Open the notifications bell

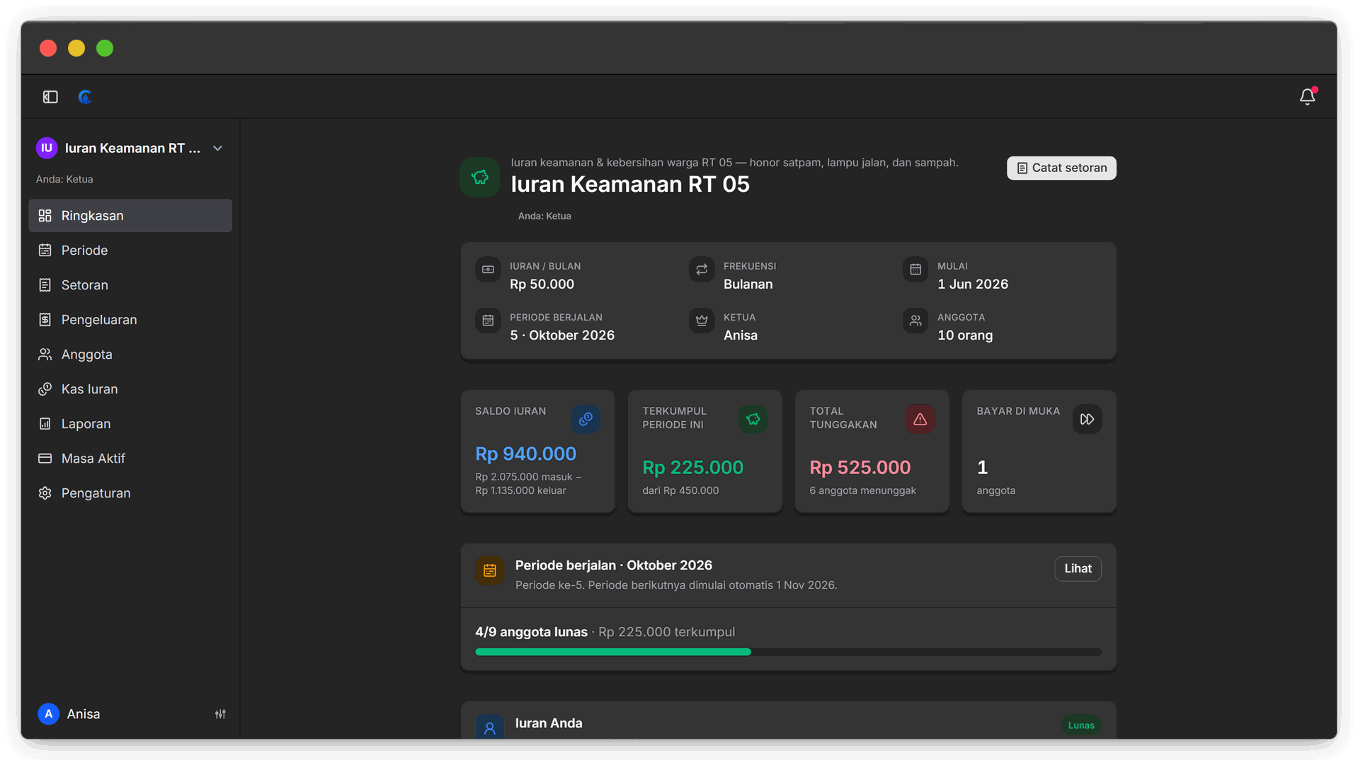(1307, 96)
